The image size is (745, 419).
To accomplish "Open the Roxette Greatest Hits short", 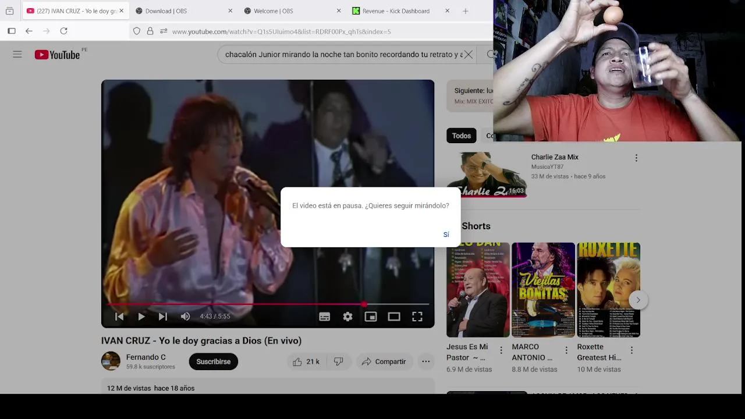I will [608, 290].
